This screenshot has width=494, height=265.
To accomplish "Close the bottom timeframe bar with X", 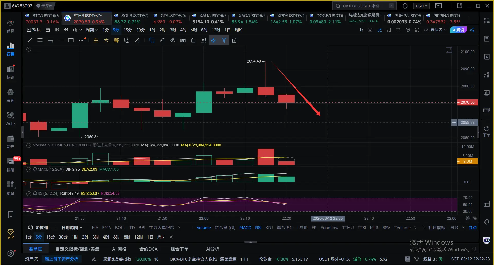I will coord(171,237).
